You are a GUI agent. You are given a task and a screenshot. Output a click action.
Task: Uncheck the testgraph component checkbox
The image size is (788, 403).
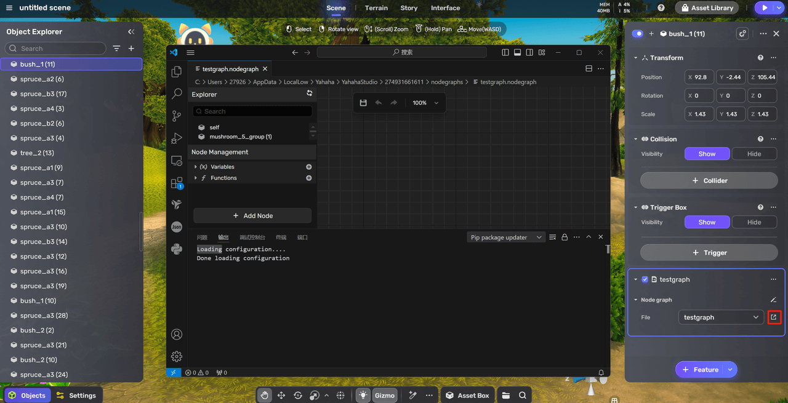pyautogui.click(x=645, y=279)
